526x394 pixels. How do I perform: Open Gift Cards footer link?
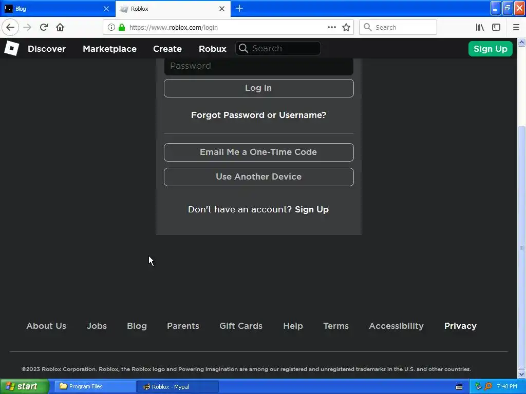coord(241,326)
